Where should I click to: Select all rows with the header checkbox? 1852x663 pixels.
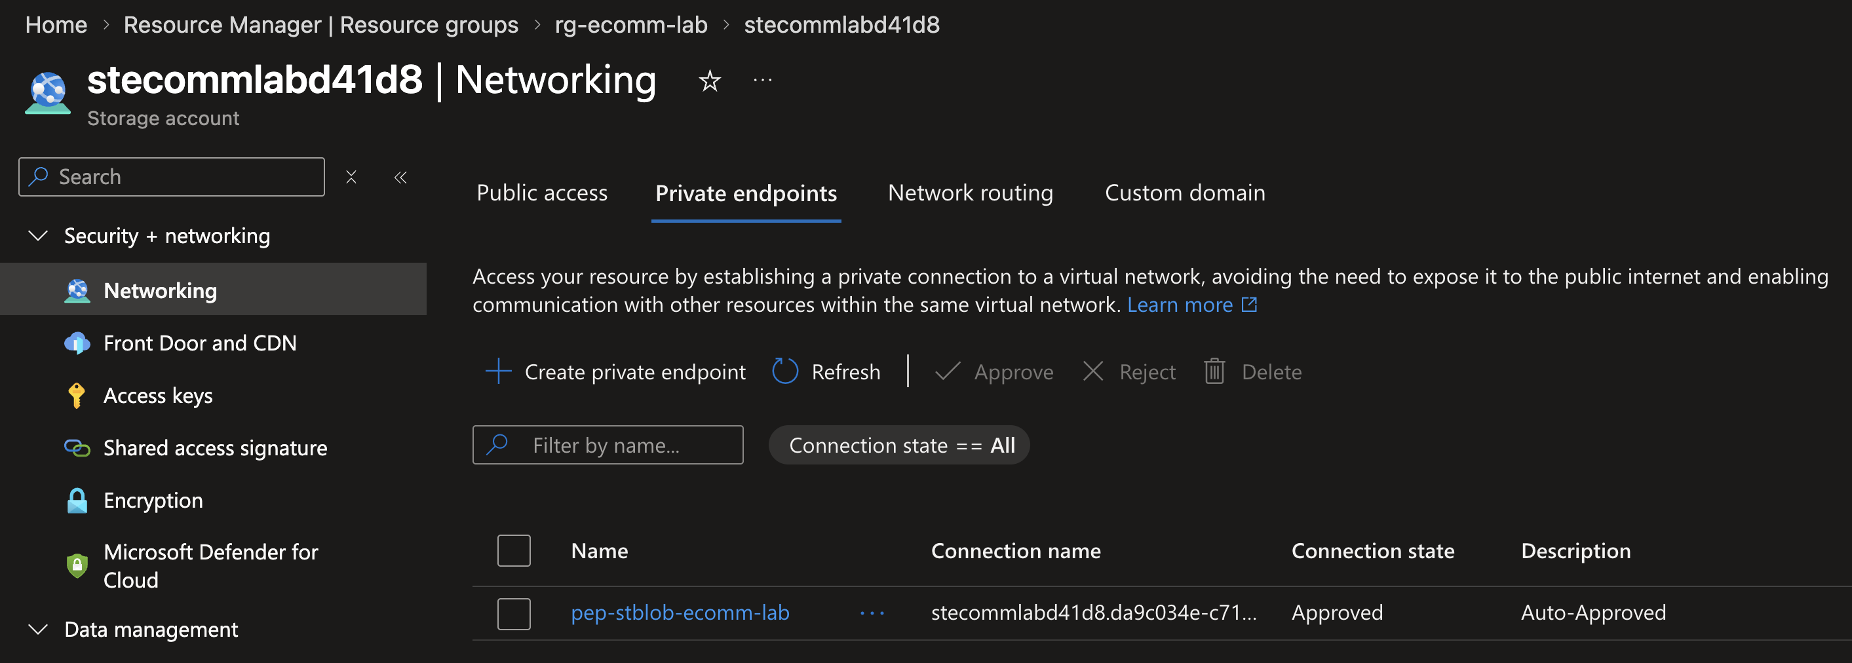coord(514,551)
